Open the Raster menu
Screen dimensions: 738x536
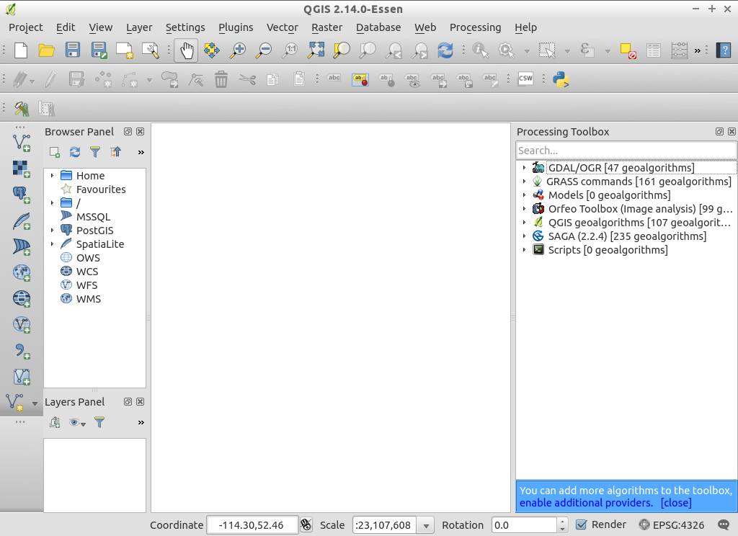pos(326,27)
